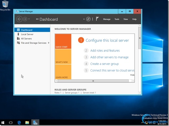Screen dimensions: 169x126
Task: Open Edge browser from taskbar
Action: pyautogui.click(x=19, y=122)
